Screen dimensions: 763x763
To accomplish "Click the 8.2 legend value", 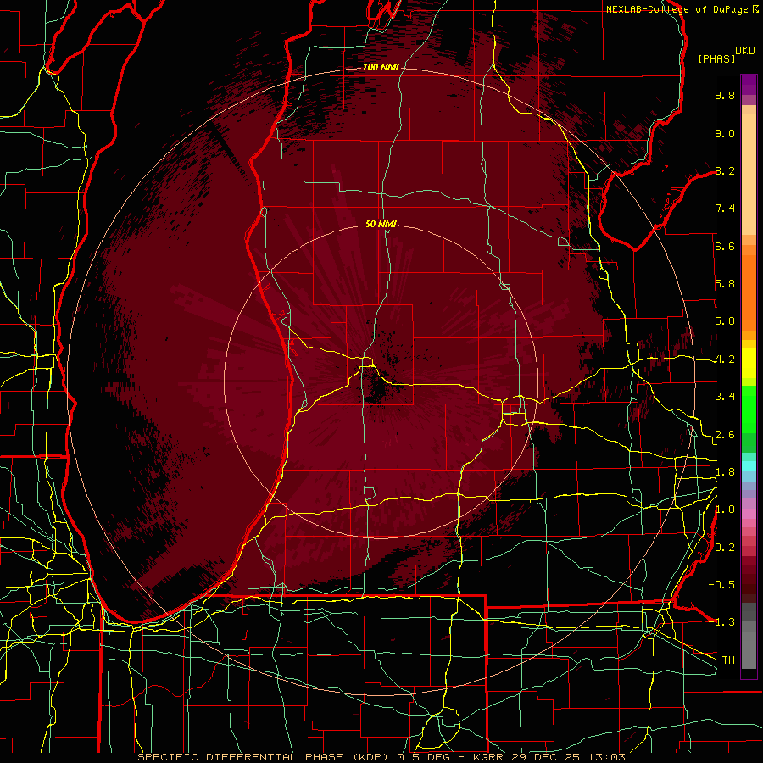I will pyautogui.click(x=725, y=170).
